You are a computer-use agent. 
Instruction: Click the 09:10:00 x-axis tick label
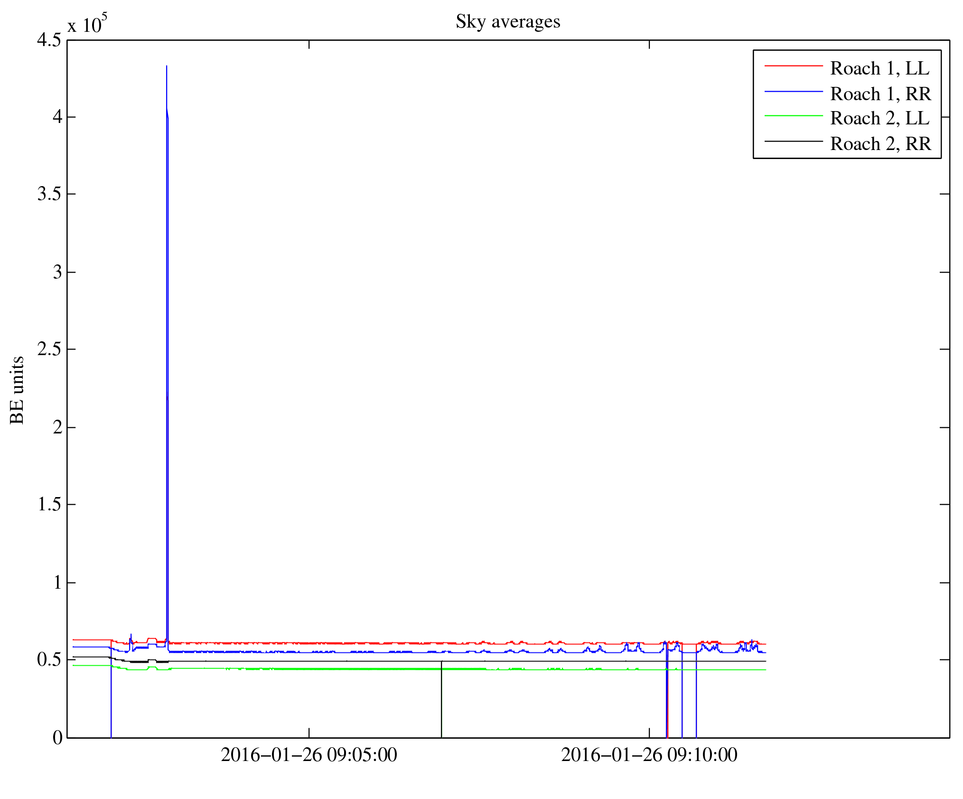[x=649, y=755]
